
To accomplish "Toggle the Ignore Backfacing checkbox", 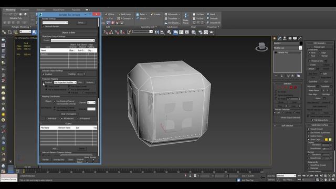I will (276, 95).
